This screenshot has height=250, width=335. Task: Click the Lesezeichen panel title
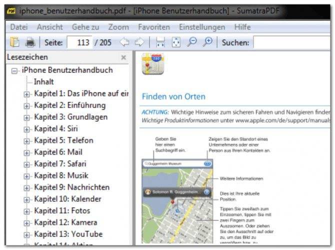[x=27, y=57]
